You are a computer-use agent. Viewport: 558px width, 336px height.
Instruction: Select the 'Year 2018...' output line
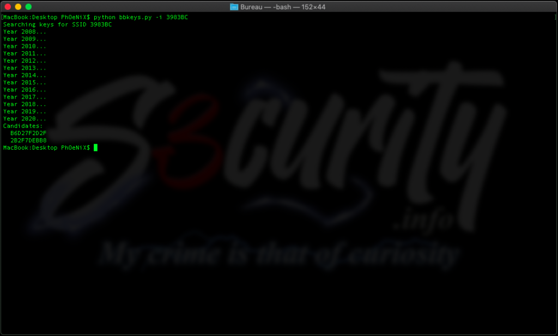25,104
